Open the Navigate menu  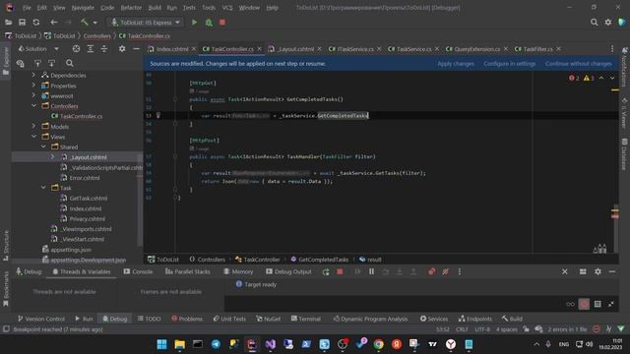(x=83, y=8)
